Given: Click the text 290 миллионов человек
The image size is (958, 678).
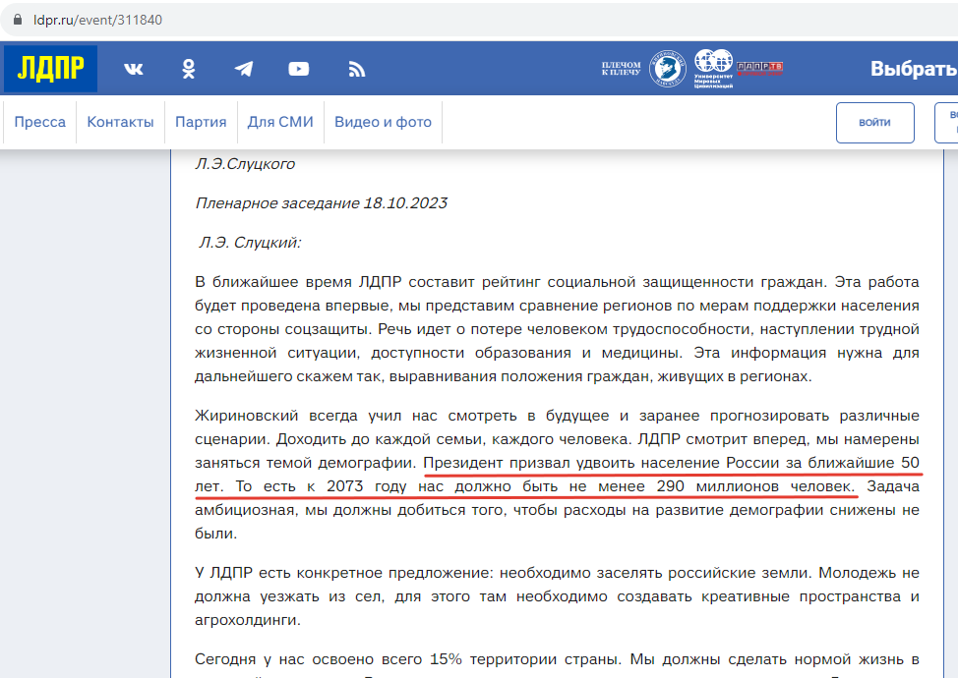Looking at the screenshot, I should tap(754, 486).
